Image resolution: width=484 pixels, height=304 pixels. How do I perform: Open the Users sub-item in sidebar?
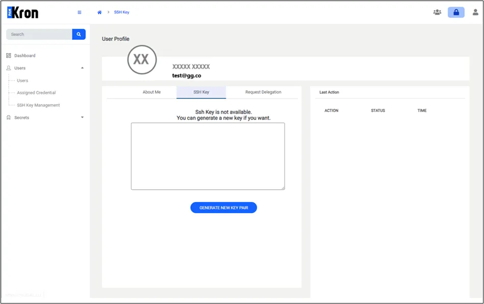(22, 81)
